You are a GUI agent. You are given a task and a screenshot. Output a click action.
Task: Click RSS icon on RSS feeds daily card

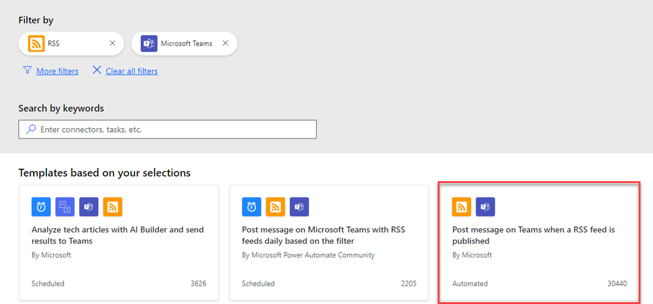pyautogui.click(x=275, y=207)
